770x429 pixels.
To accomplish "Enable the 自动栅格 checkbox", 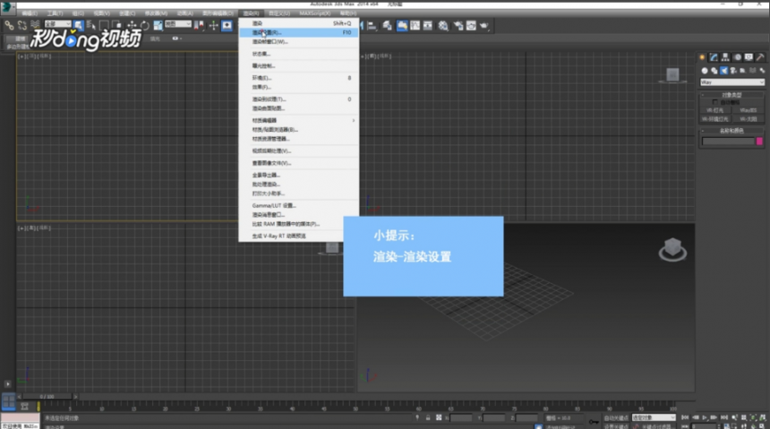I will (x=714, y=102).
